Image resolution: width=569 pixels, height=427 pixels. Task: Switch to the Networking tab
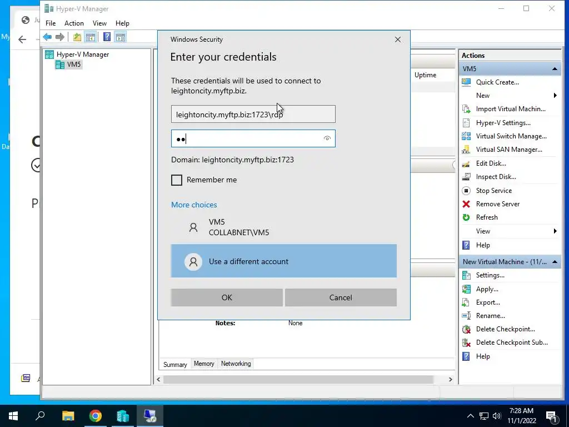click(236, 364)
